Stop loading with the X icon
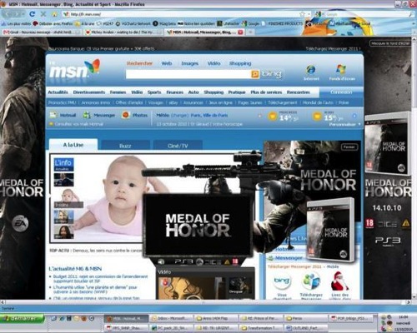Viewport: 417px width, 333px height. pos(43,14)
